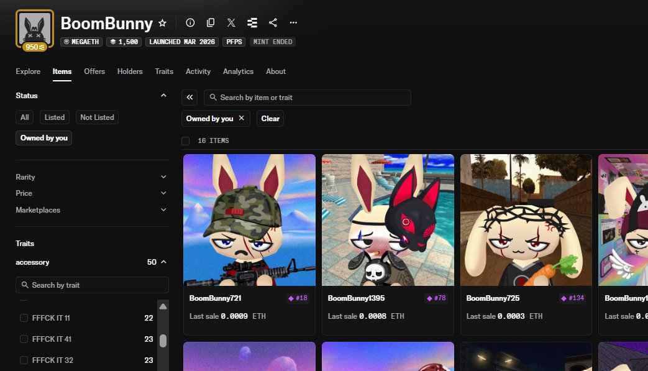Copy collection address icon
Image resolution: width=648 pixels, height=371 pixels.
tap(211, 23)
